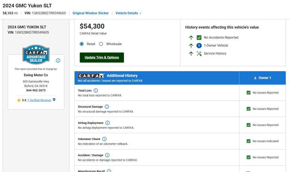The width and height of the screenshot is (290, 172).
Task: Select the Retail radio button
Action: [82, 44]
